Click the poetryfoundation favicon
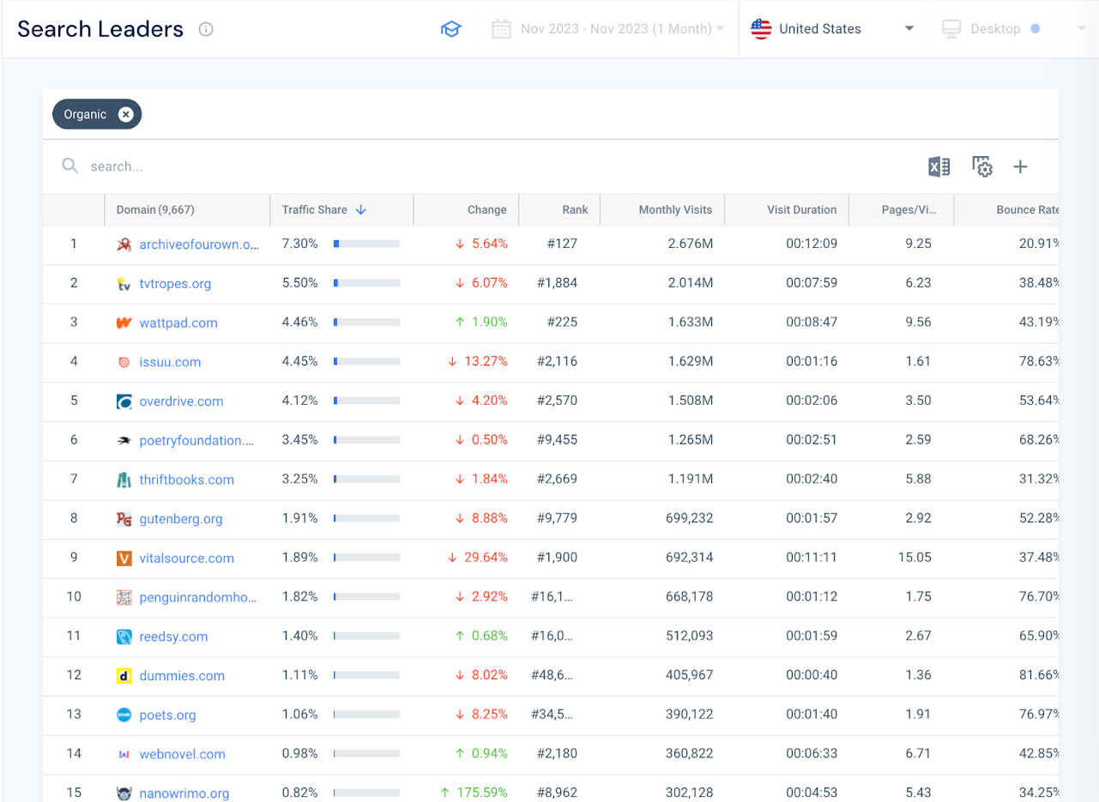The width and height of the screenshot is (1099, 802). [x=124, y=441]
